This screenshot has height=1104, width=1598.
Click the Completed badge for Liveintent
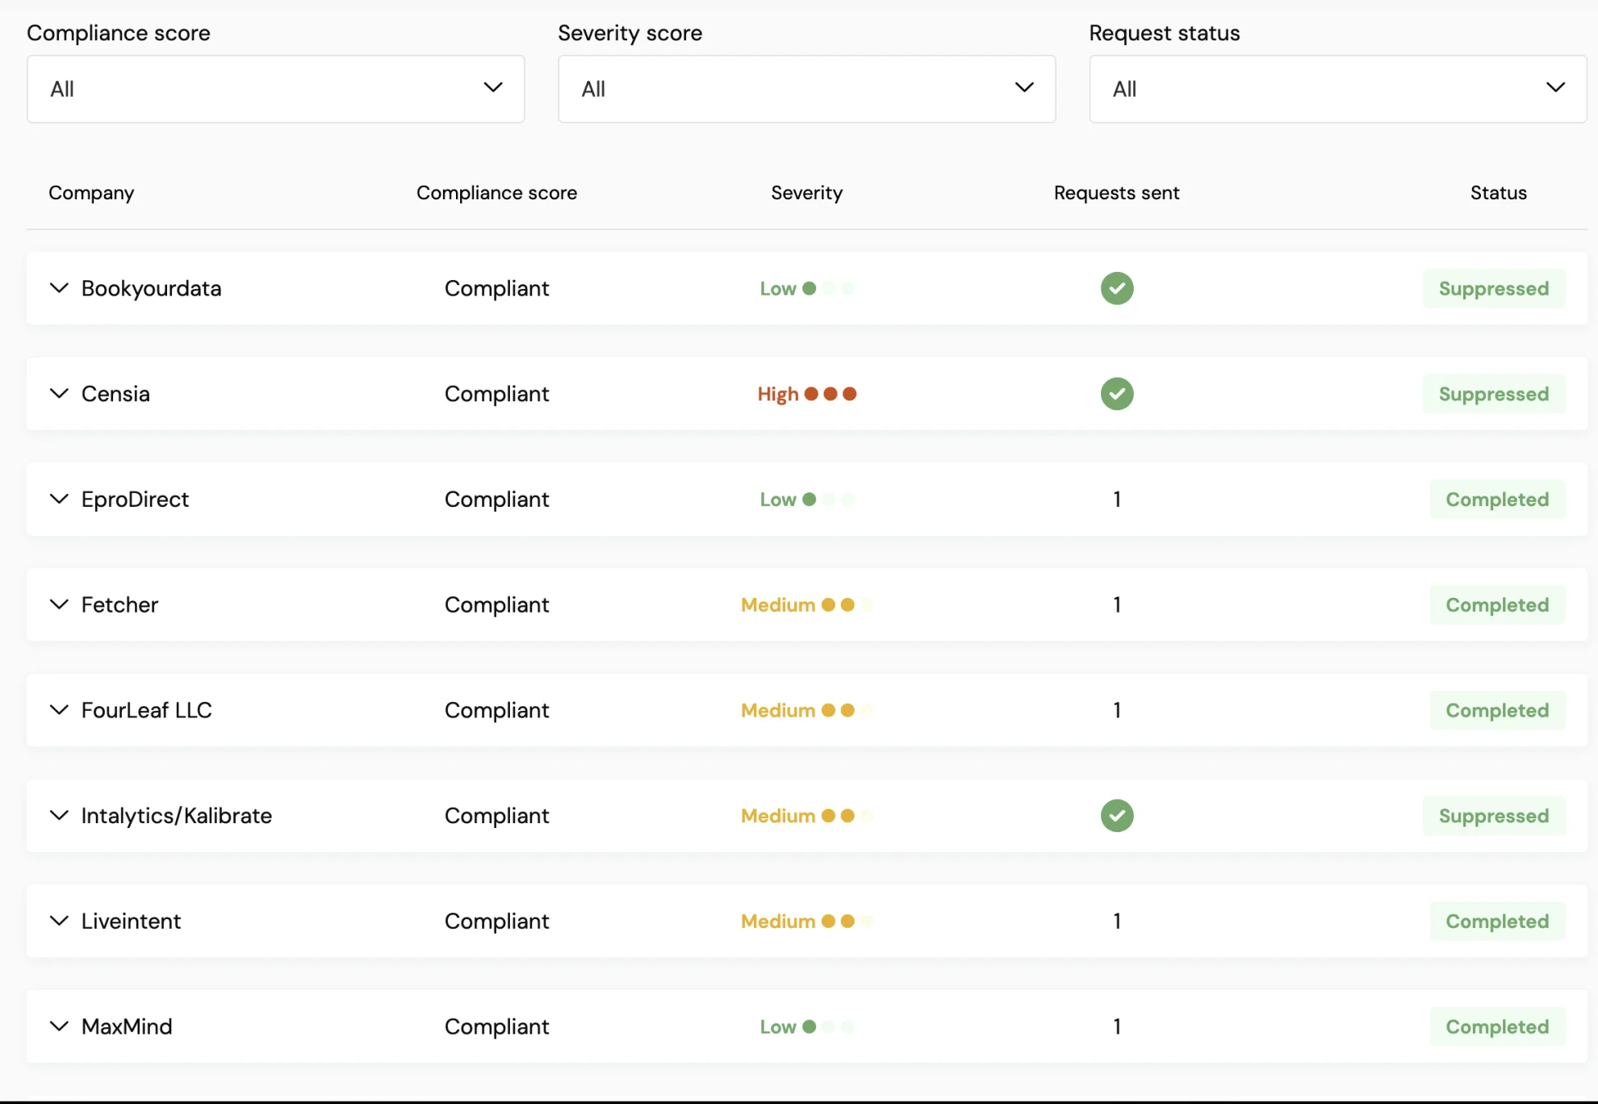(x=1497, y=921)
